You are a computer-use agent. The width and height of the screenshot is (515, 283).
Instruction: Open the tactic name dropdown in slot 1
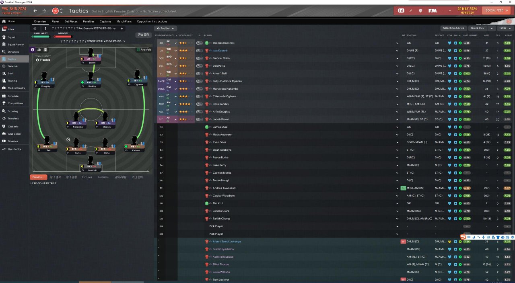(x=115, y=29)
